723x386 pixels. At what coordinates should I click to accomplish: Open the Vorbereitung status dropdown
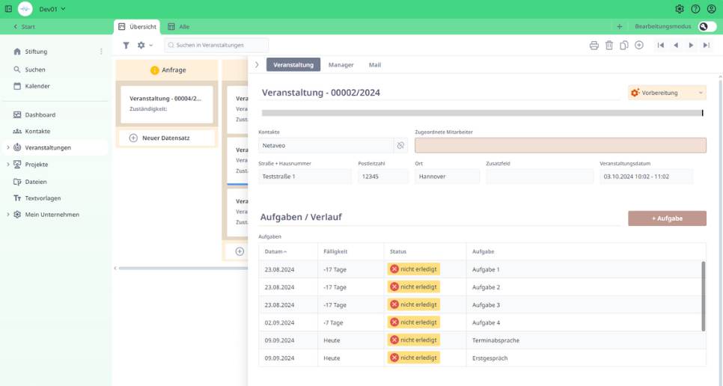666,93
